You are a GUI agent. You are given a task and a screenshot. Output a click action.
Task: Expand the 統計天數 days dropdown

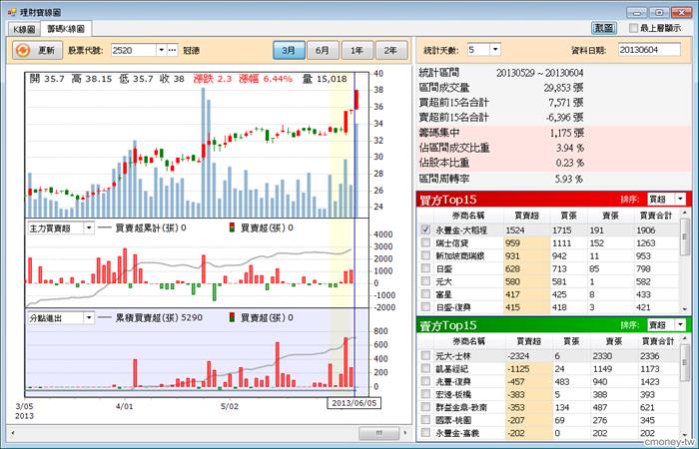pos(496,49)
